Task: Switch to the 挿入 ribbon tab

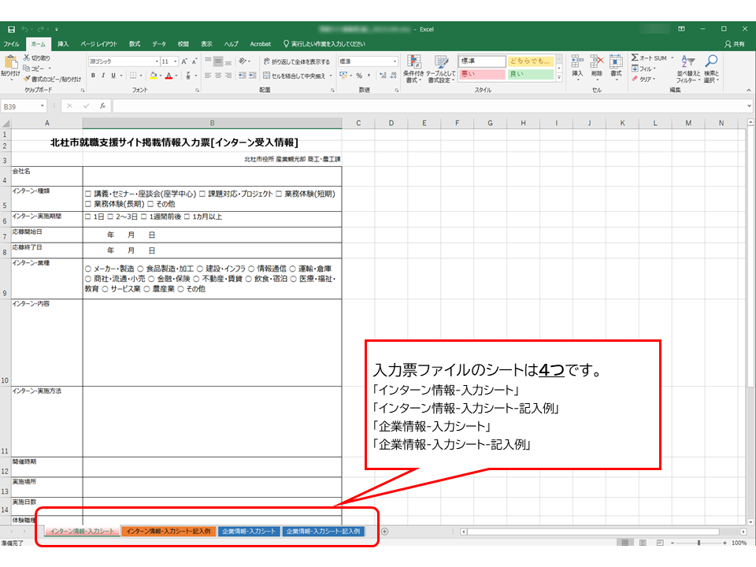Action: tap(63, 44)
